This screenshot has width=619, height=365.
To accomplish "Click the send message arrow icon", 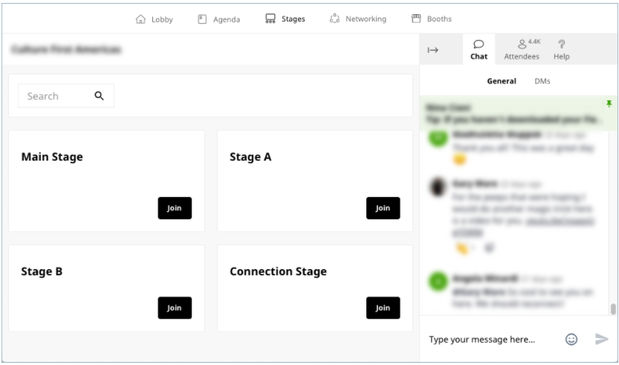I will click(602, 339).
